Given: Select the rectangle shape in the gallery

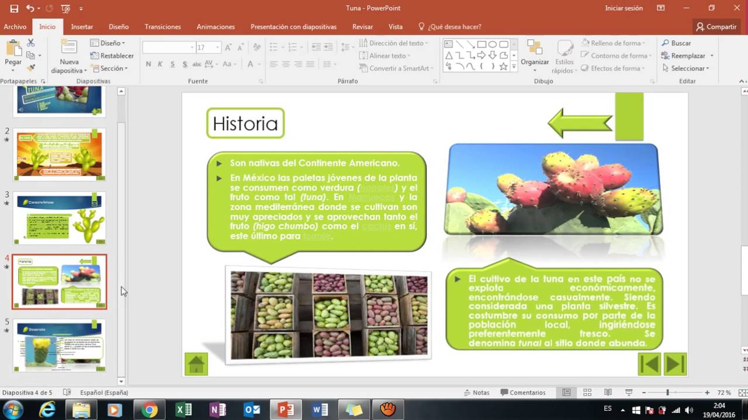Looking at the screenshot, I should (x=482, y=44).
